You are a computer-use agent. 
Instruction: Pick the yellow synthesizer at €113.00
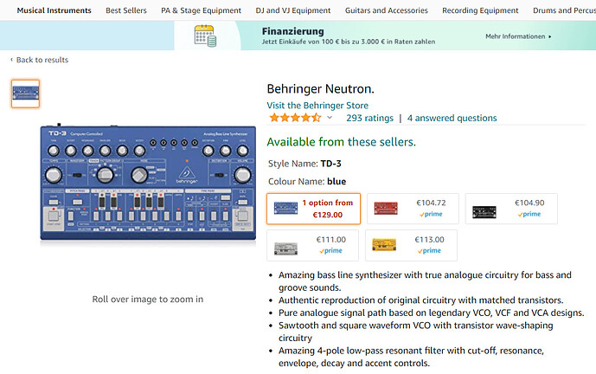click(x=412, y=245)
